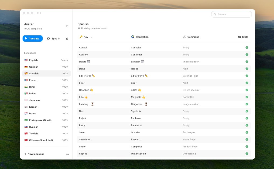Select German in the languages list
This screenshot has width=274, height=169.
(34, 67)
